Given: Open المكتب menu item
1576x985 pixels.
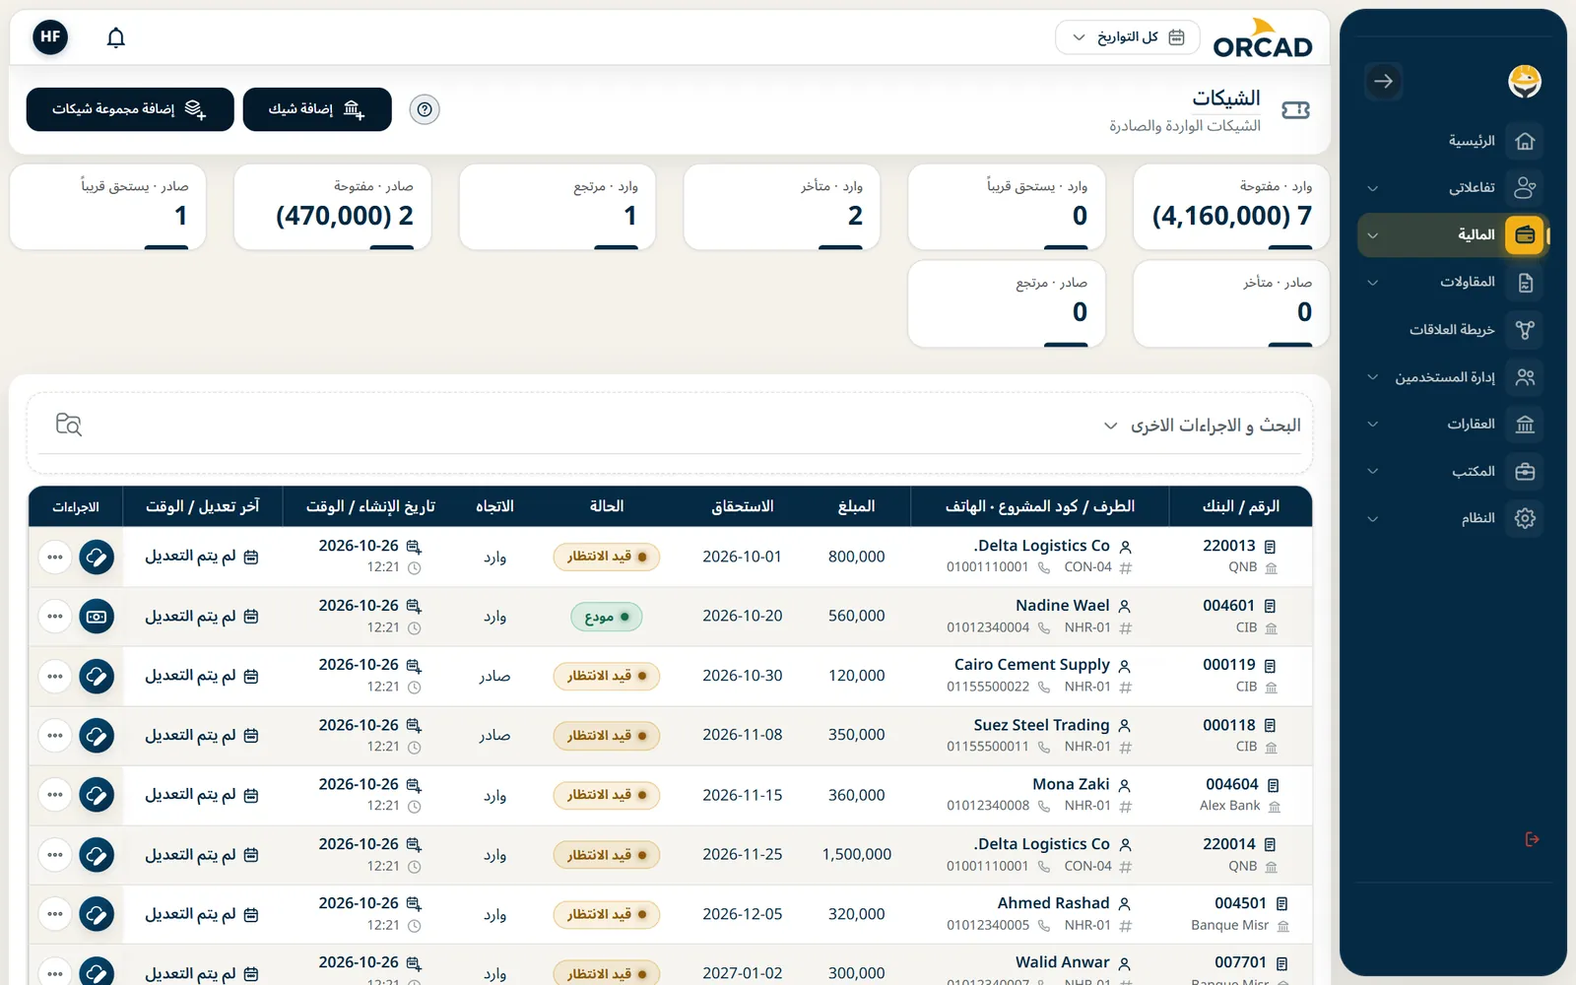Looking at the screenshot, I should click(x=1452, y=472).
